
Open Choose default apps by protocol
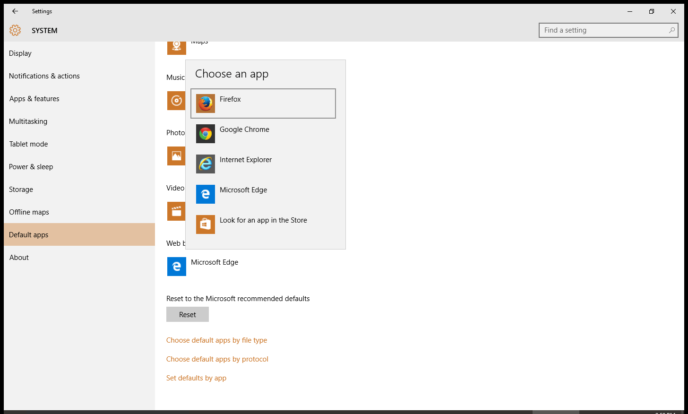click(217, 359)
